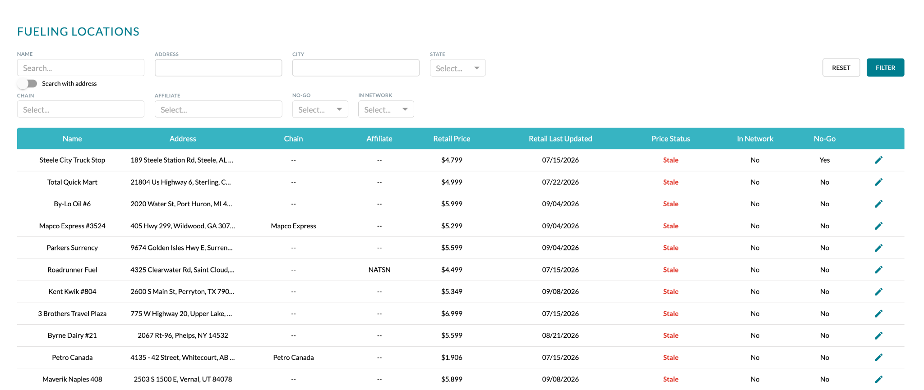Edit 3 Brothers Travel Plaza location
924x390 pixels.
click(878, 313)
